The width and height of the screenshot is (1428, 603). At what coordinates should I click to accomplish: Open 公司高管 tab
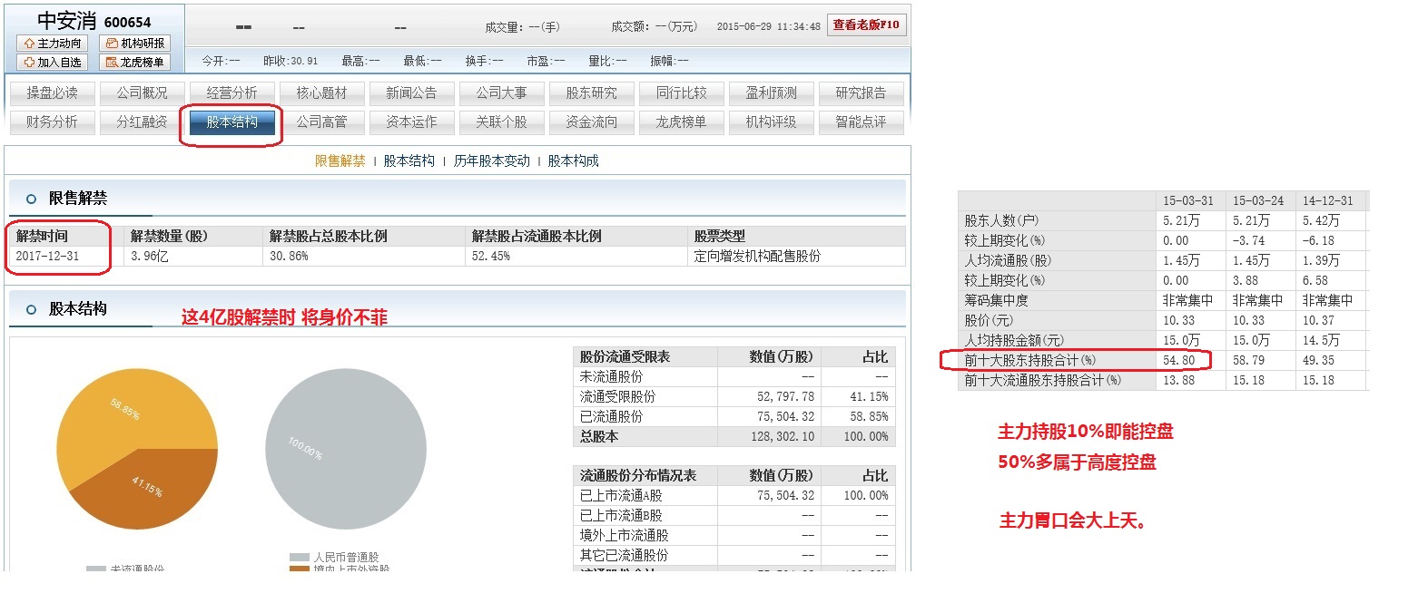point(321,122)
